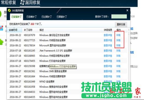
Task: Uninstall patch KB3161664
Action: point(118,77)
